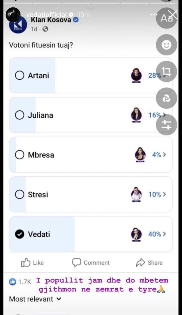Open the sticker emoji face icon
Screen dimensions: 182x315
[x=166, y=45]
